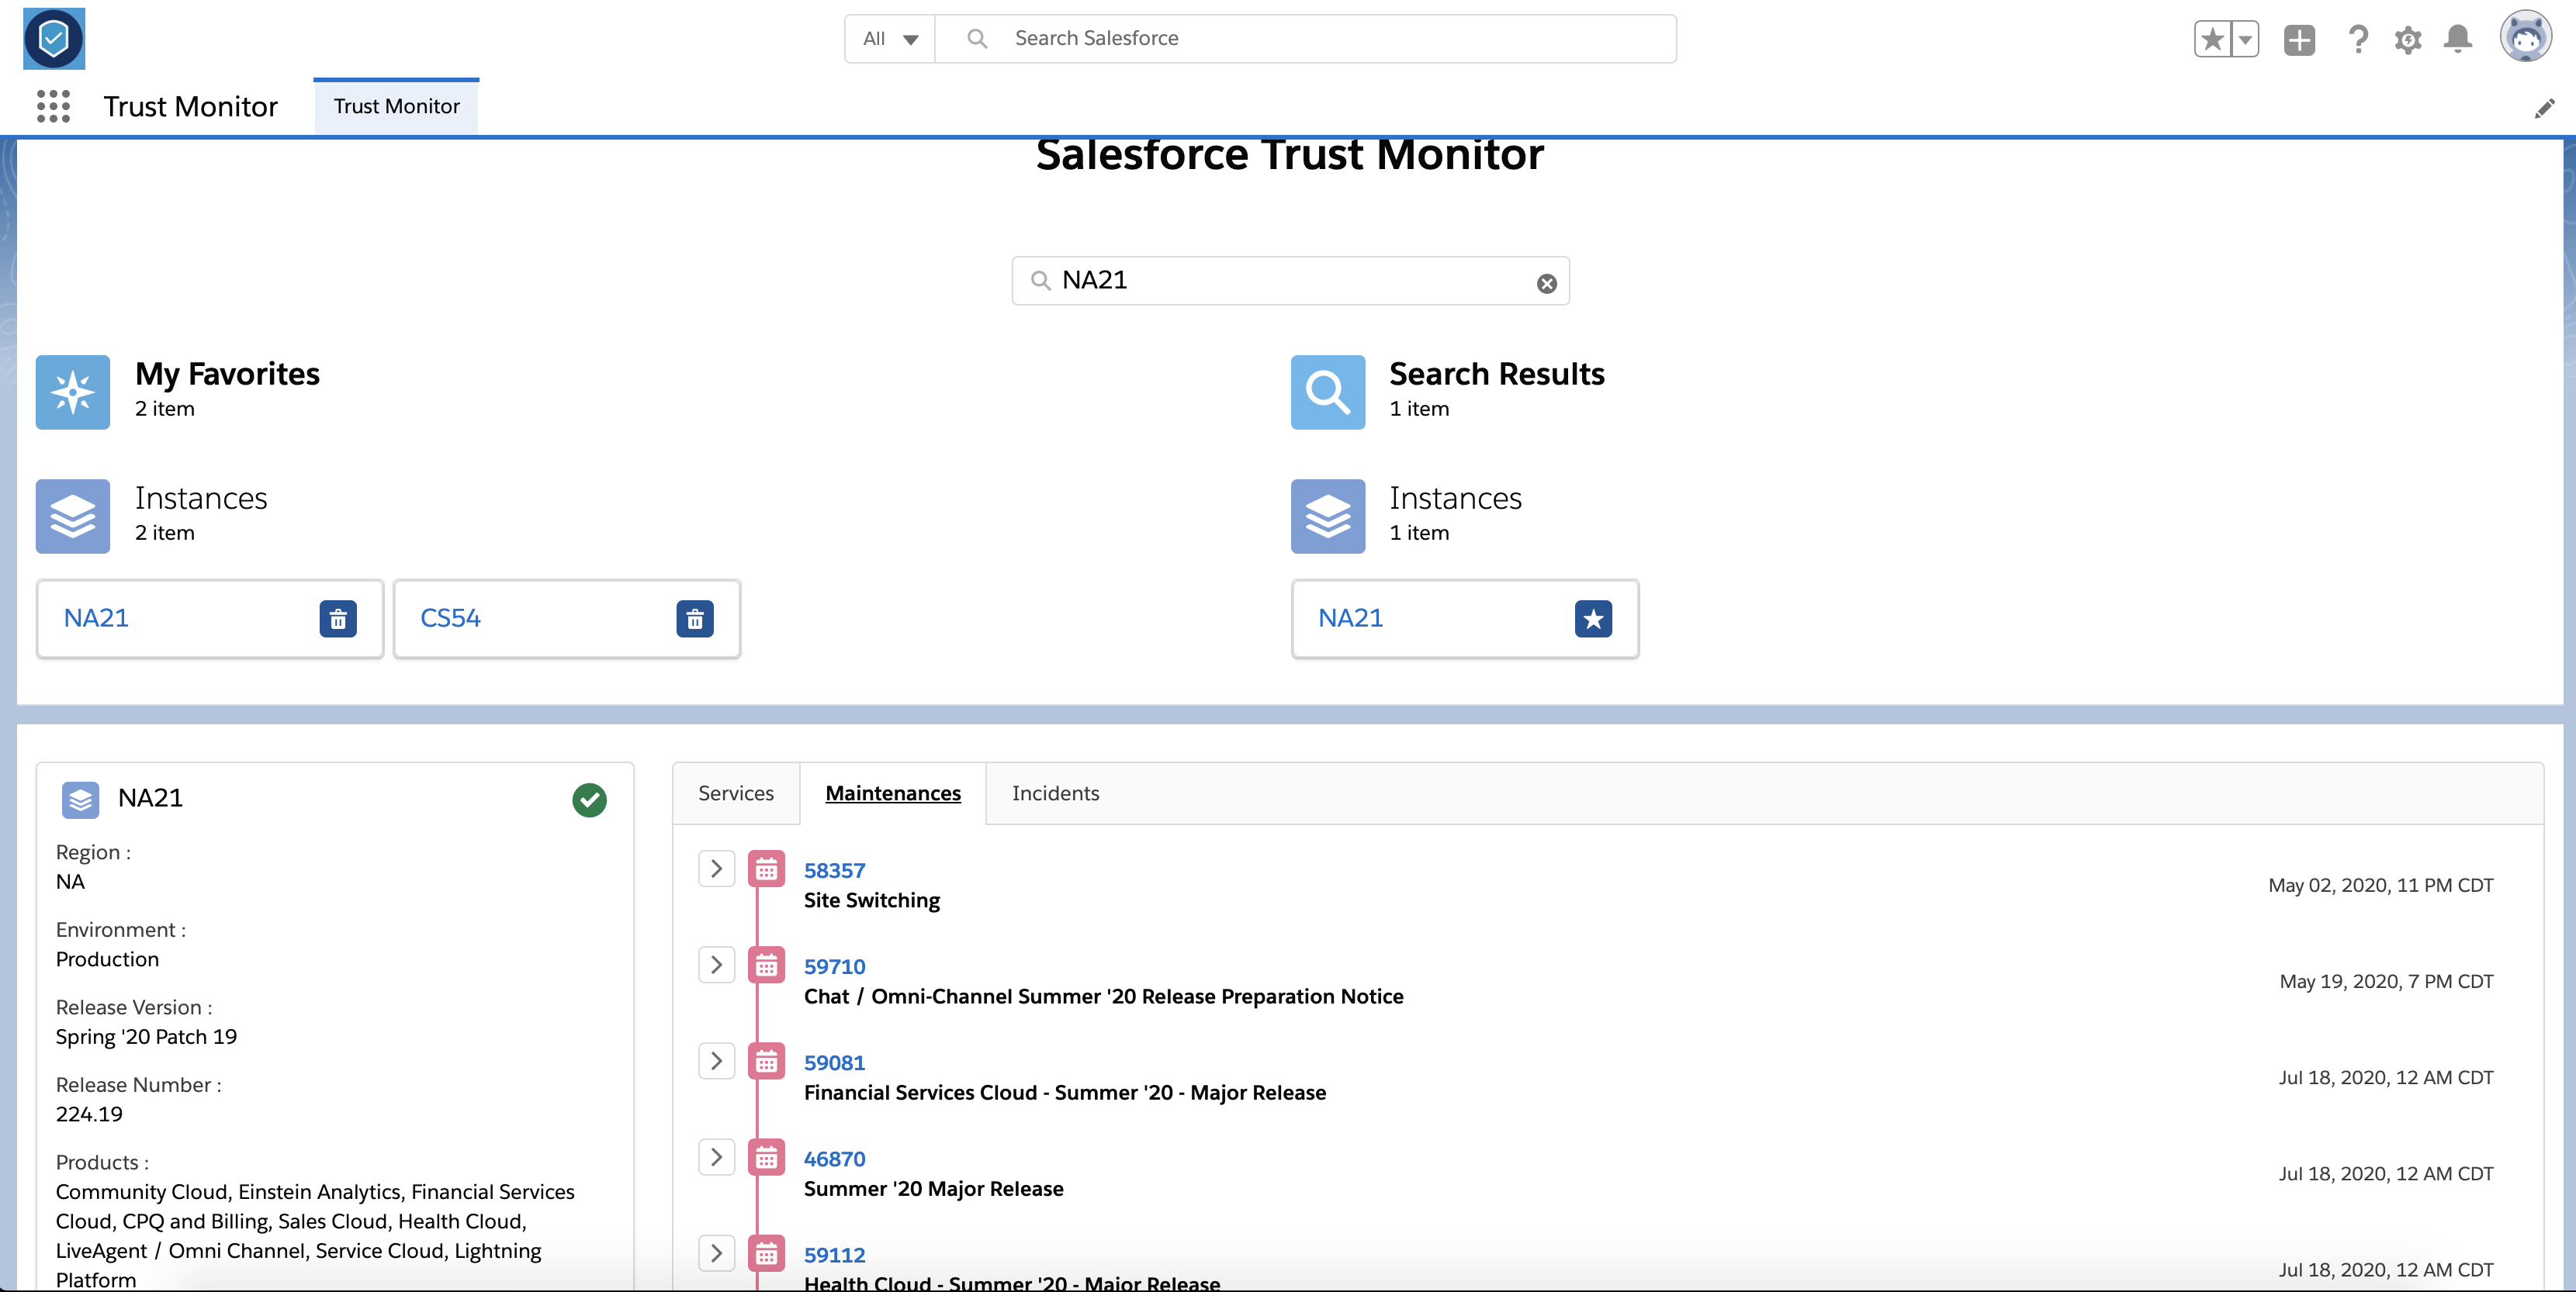Select the Maintenances tab

(x=892, y=793)
